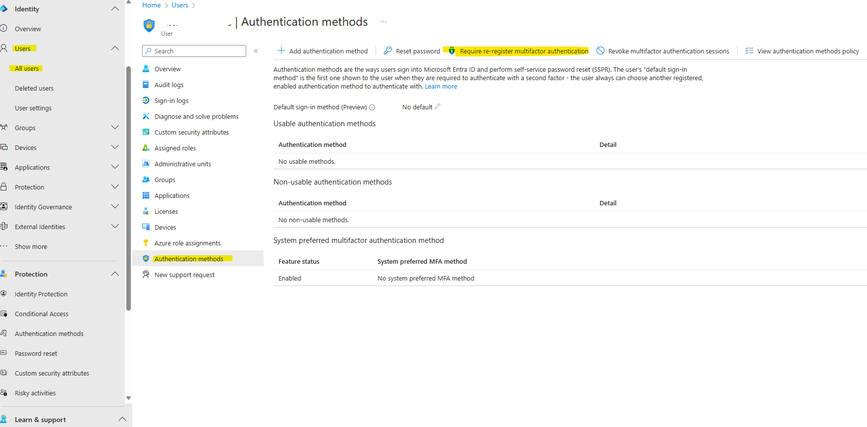Expand the Protection subsection chevron under Identity
Image resolution: width=867 pixels, height=427 pixels.
[x=115, y=187]
